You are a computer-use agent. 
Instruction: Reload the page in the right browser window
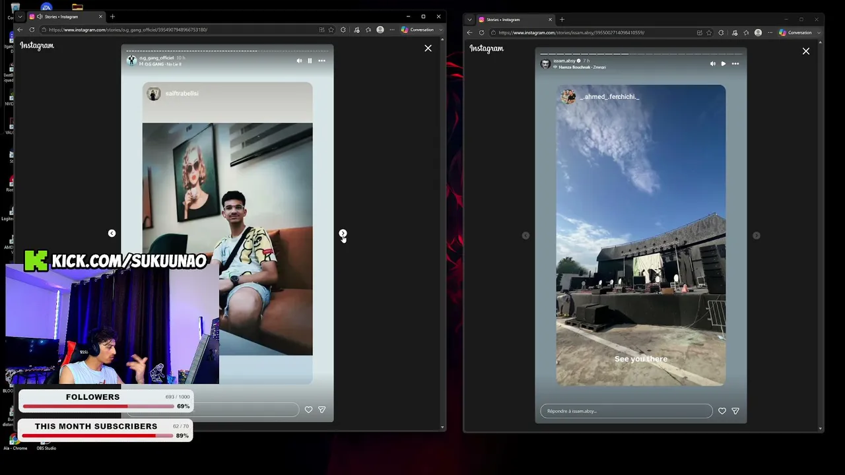[481, 32]
